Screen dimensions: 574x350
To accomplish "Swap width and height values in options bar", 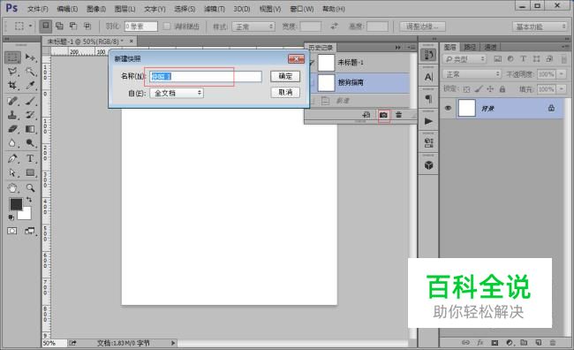I will point(334,27).
